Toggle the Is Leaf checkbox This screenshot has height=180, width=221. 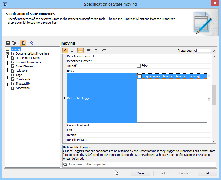(x=139, y=66)
